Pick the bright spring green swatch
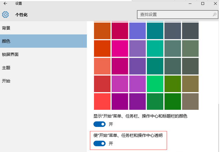Viewport: 220px width, 152px height. (155, 84)
